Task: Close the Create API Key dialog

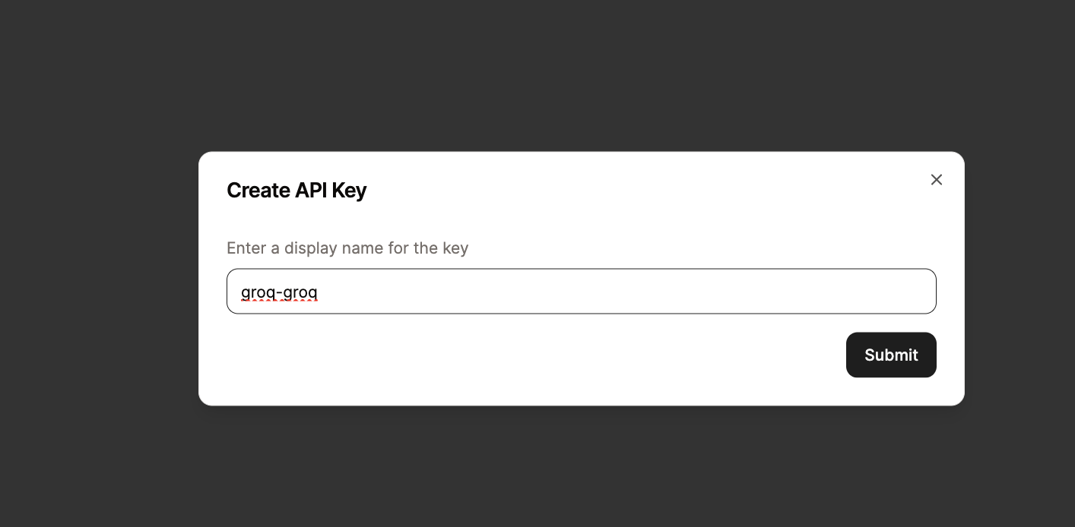Action: click(937, 180)
